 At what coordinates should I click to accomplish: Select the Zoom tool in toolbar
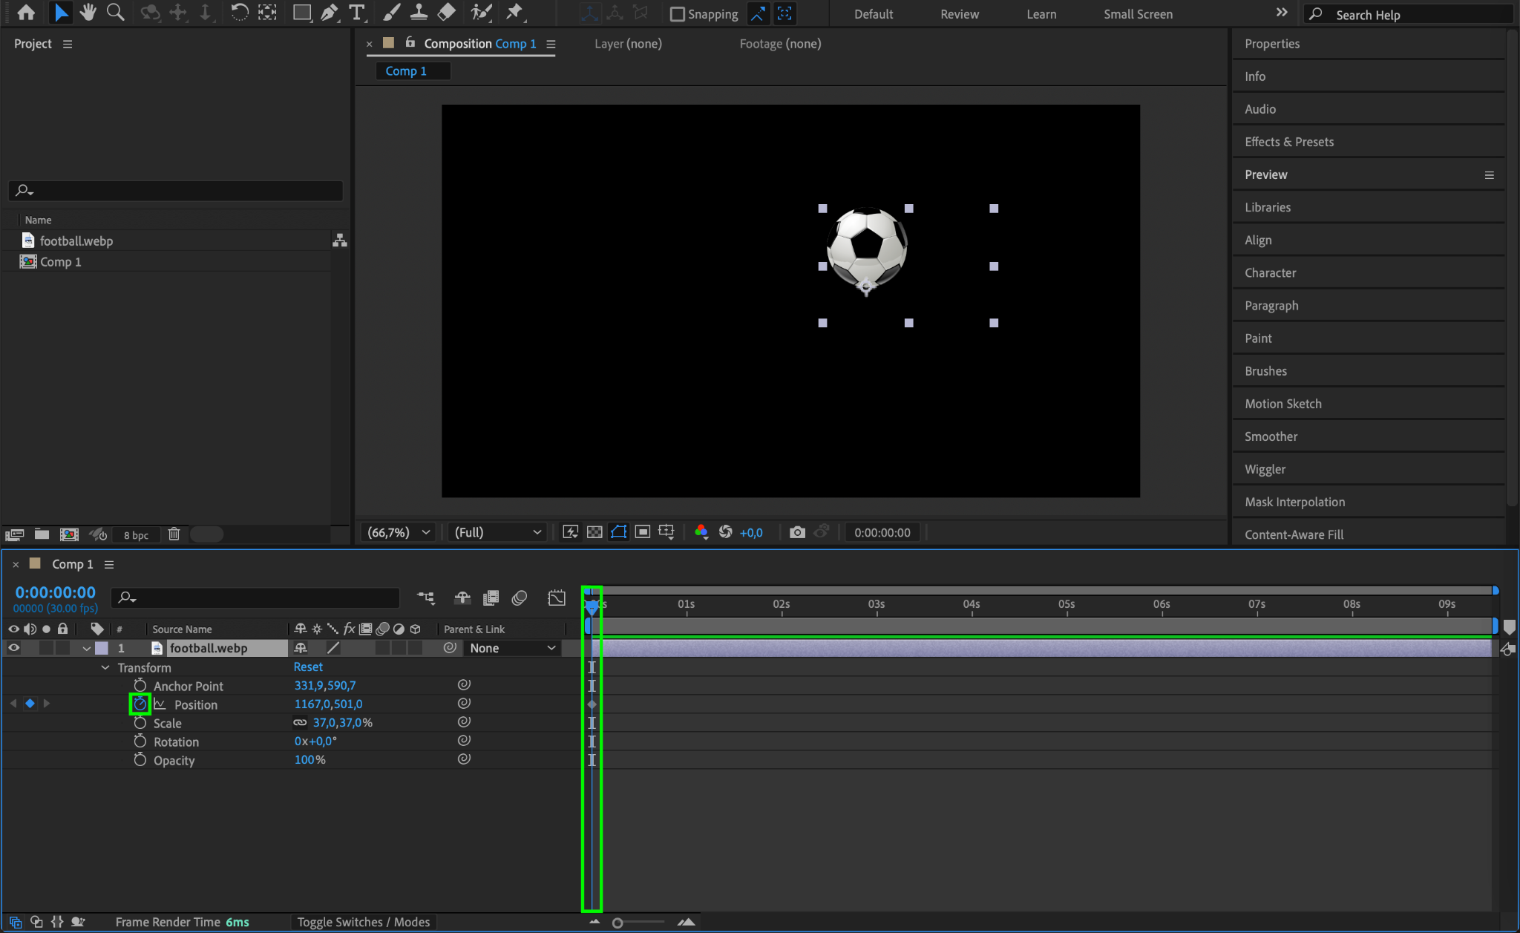(115, 13)
